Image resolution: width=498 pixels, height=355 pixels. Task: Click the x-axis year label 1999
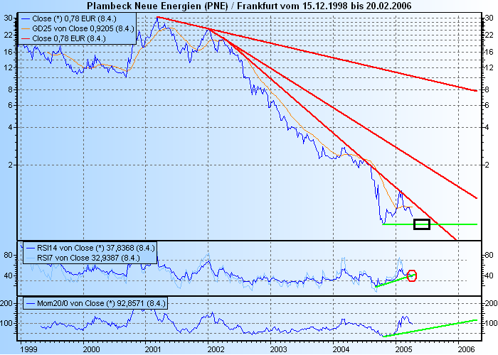click(28, 349)
